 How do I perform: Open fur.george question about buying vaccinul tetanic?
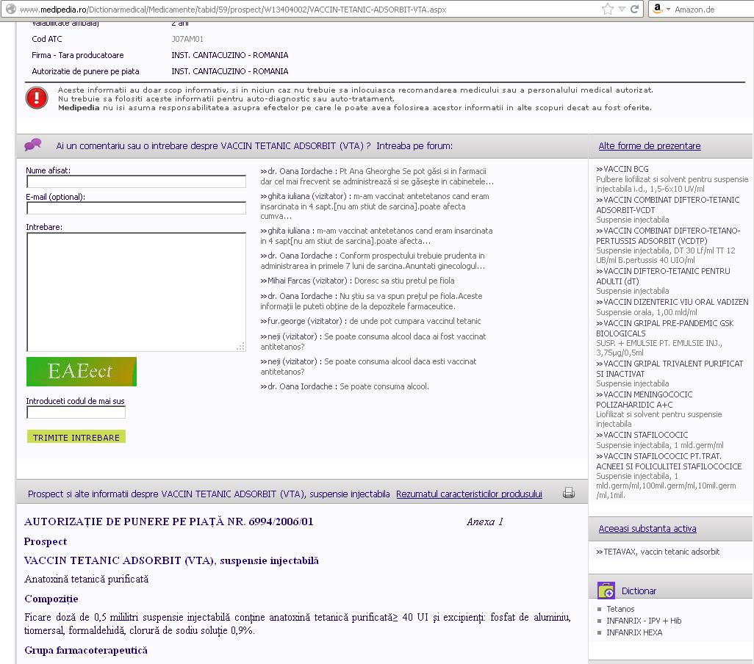coord(370,321)
